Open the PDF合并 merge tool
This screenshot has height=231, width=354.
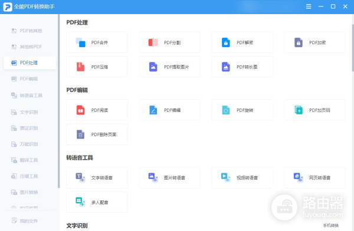(97, 42)
